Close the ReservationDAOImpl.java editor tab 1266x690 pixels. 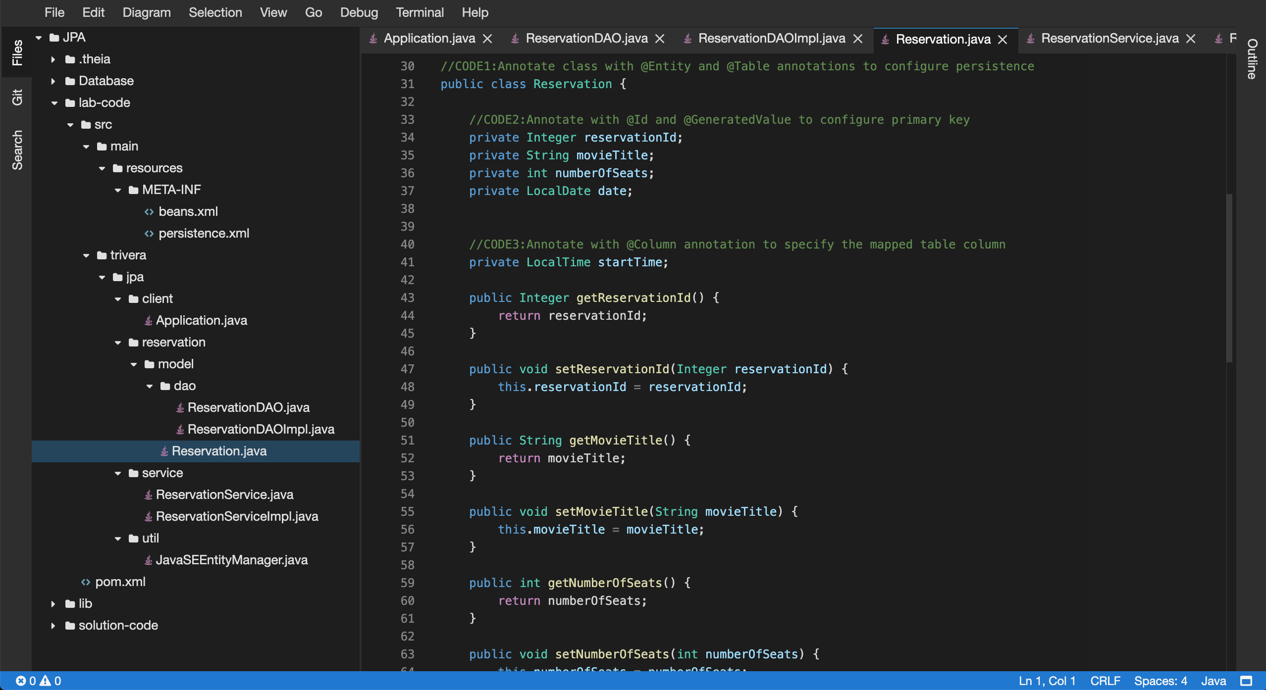[858, 39]
